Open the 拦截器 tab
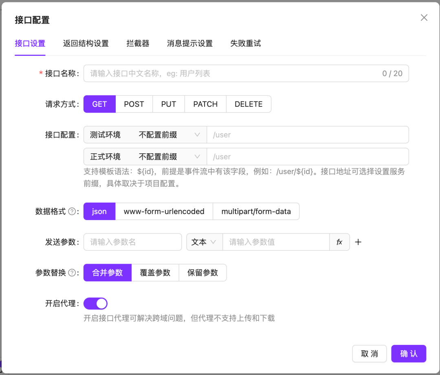 pyautogui.click(x=138, y=43)
